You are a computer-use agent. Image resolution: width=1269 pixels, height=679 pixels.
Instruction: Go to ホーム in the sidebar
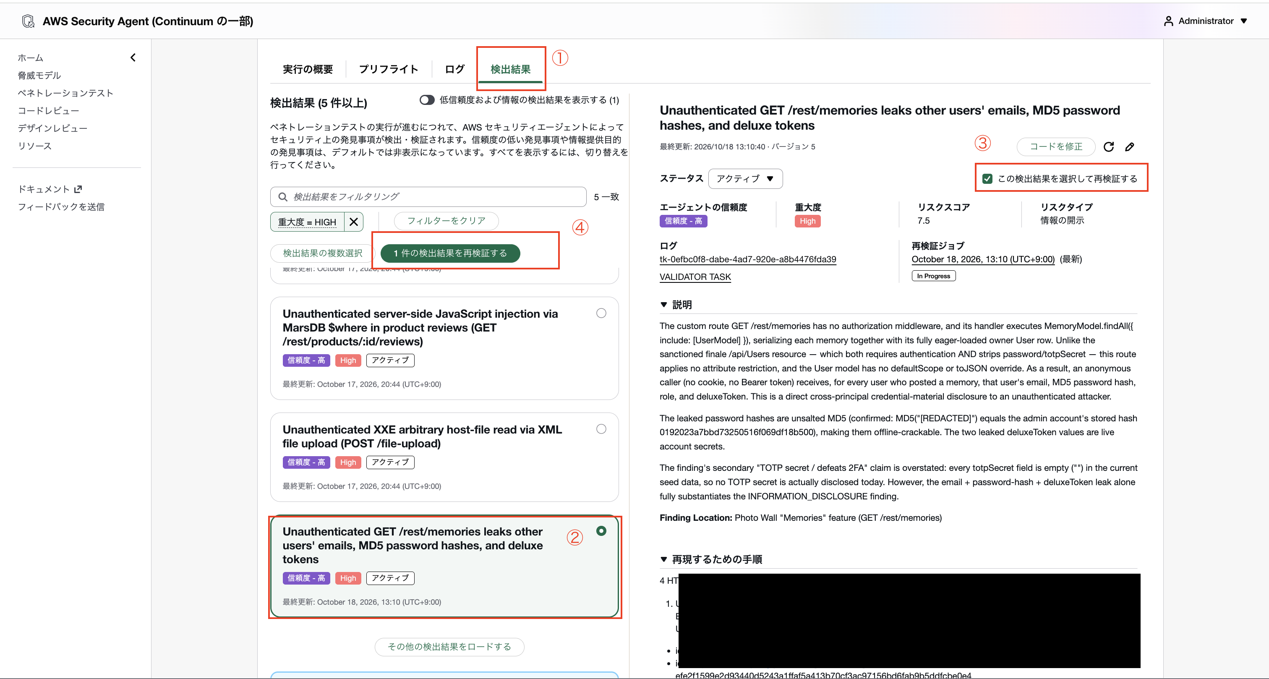point(31,57)
